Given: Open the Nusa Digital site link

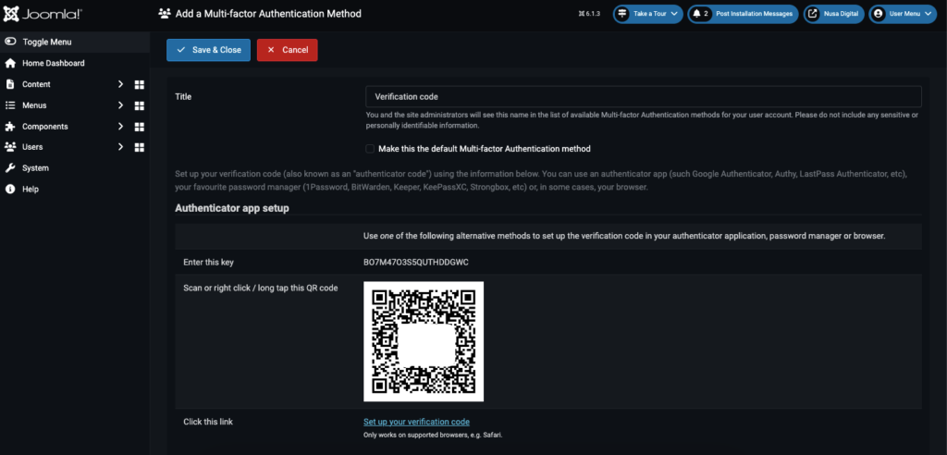Looking at the screenshot, I should point(833,13).
